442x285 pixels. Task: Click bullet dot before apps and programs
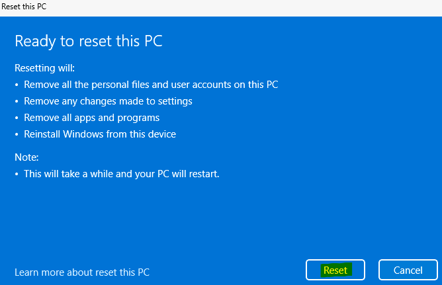(x=17, y=118)
